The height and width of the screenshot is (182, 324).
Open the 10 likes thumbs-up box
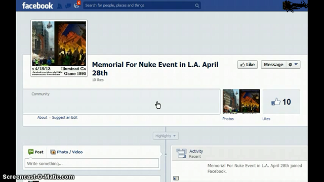click(x=281, y=102)
